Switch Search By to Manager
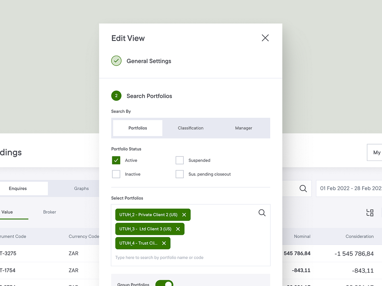382x286 pixels. (243, 128)
